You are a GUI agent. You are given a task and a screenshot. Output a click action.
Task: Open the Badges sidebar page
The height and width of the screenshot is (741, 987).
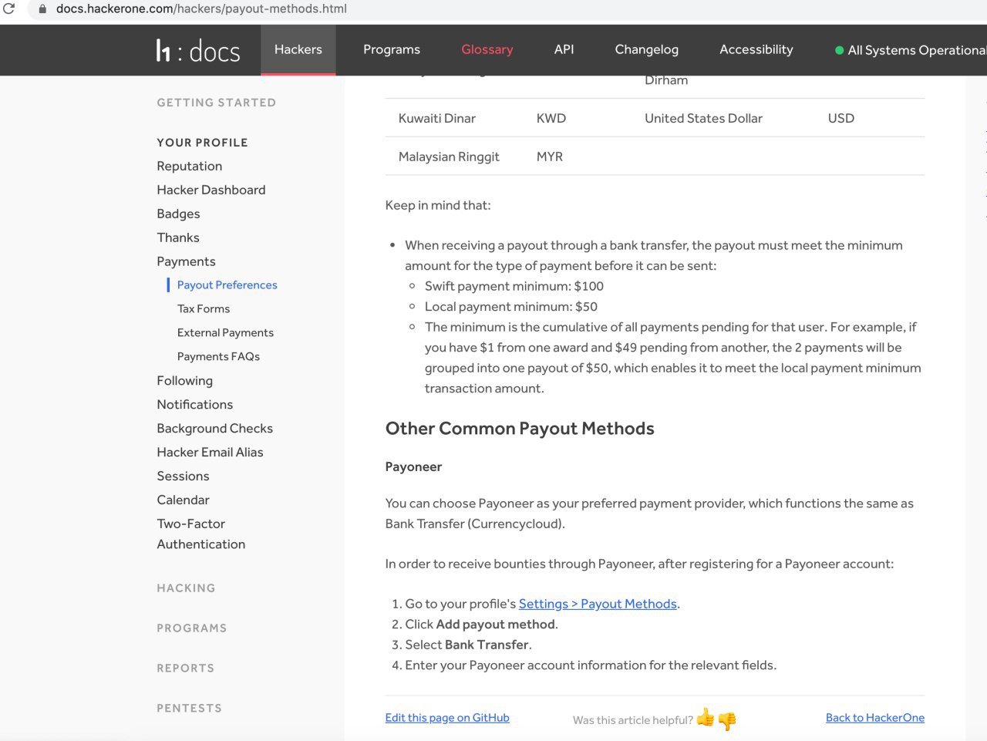[x=178, y=214]
